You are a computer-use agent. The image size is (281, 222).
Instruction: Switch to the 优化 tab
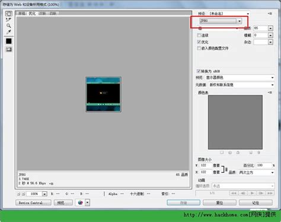coord(32,14)
